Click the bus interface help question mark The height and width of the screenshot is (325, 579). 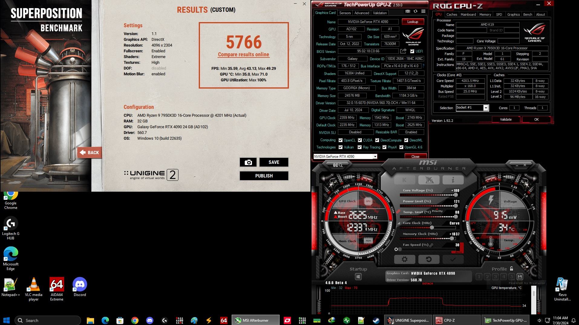pos(423,66)
